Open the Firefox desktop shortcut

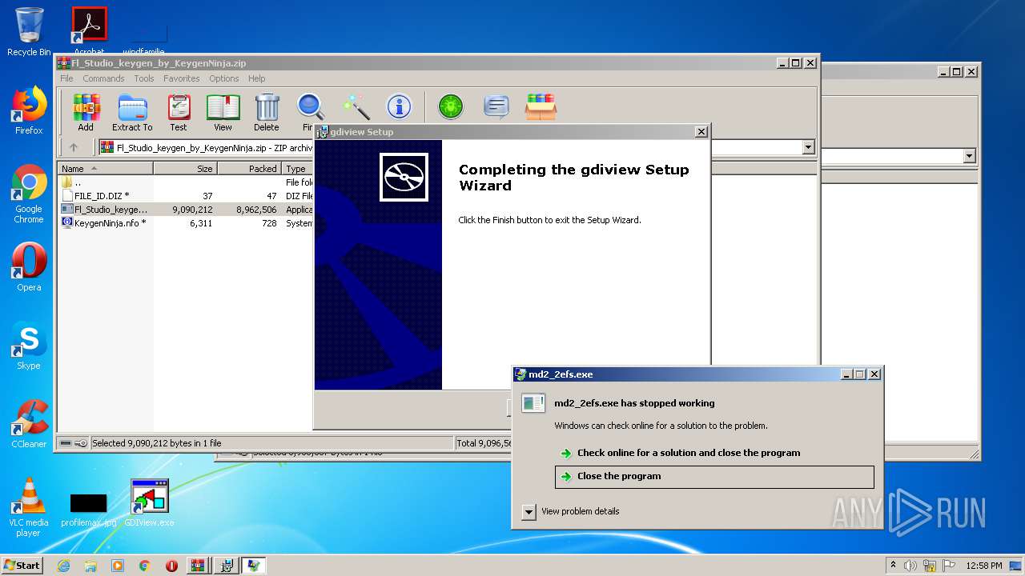pyautogui.click(x=29, y=110)
